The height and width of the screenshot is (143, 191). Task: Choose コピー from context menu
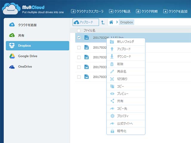tap(126, 86)
